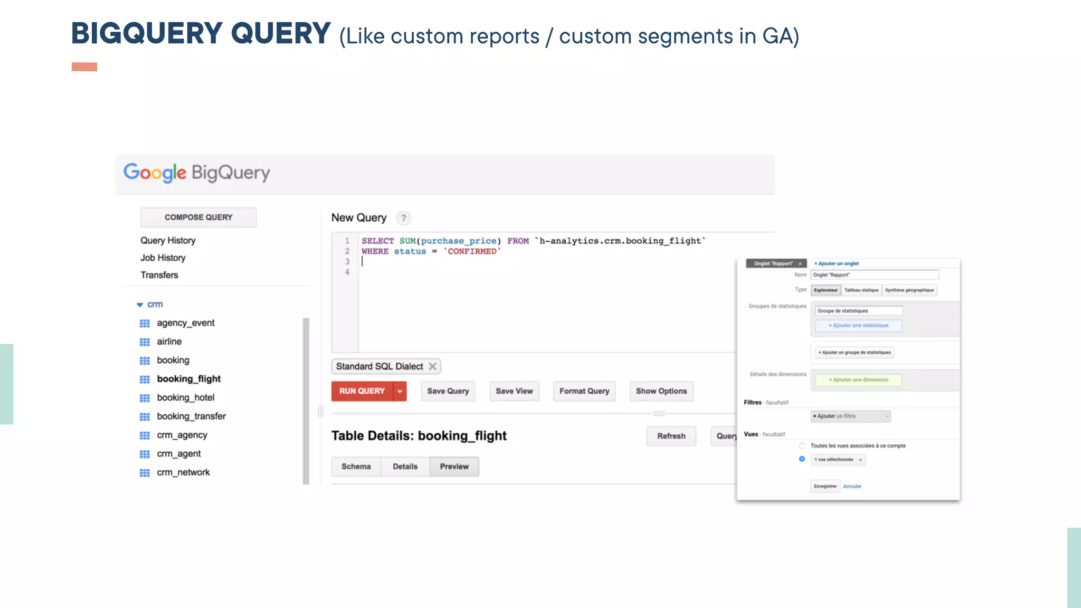This screenshot has height=608, width=1081.
Task: Click the Compose Query button
Action: pyautogui.click(x=198, y=217)
